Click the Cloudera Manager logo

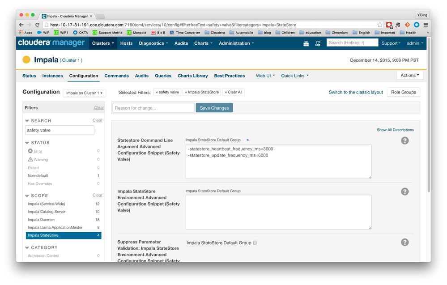(51, 43)
